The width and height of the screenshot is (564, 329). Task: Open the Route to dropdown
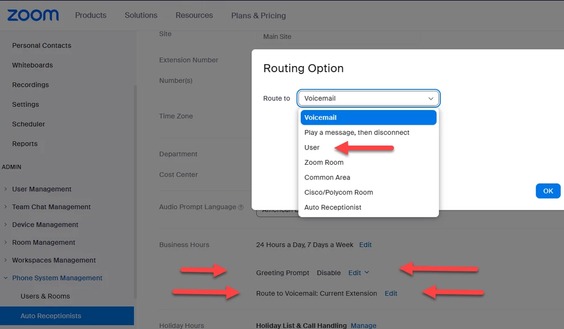coord(368,98)
